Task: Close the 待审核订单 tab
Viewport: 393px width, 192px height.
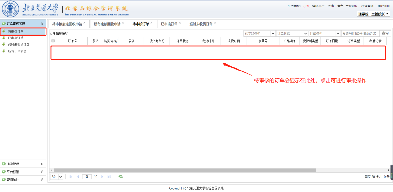Action: (151, 23)
